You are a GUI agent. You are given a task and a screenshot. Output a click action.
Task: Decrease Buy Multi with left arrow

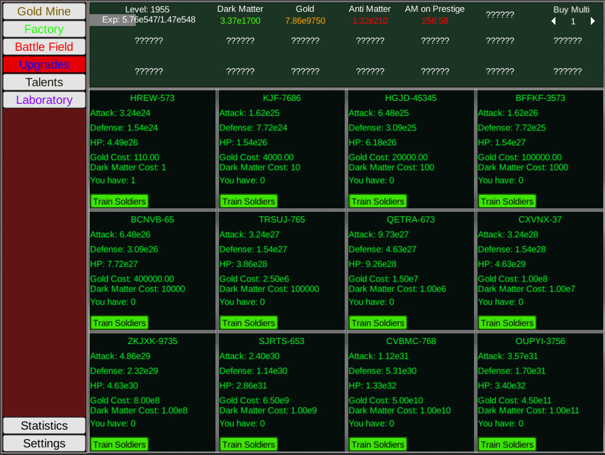pyautogui.click(x=554, y=21)
